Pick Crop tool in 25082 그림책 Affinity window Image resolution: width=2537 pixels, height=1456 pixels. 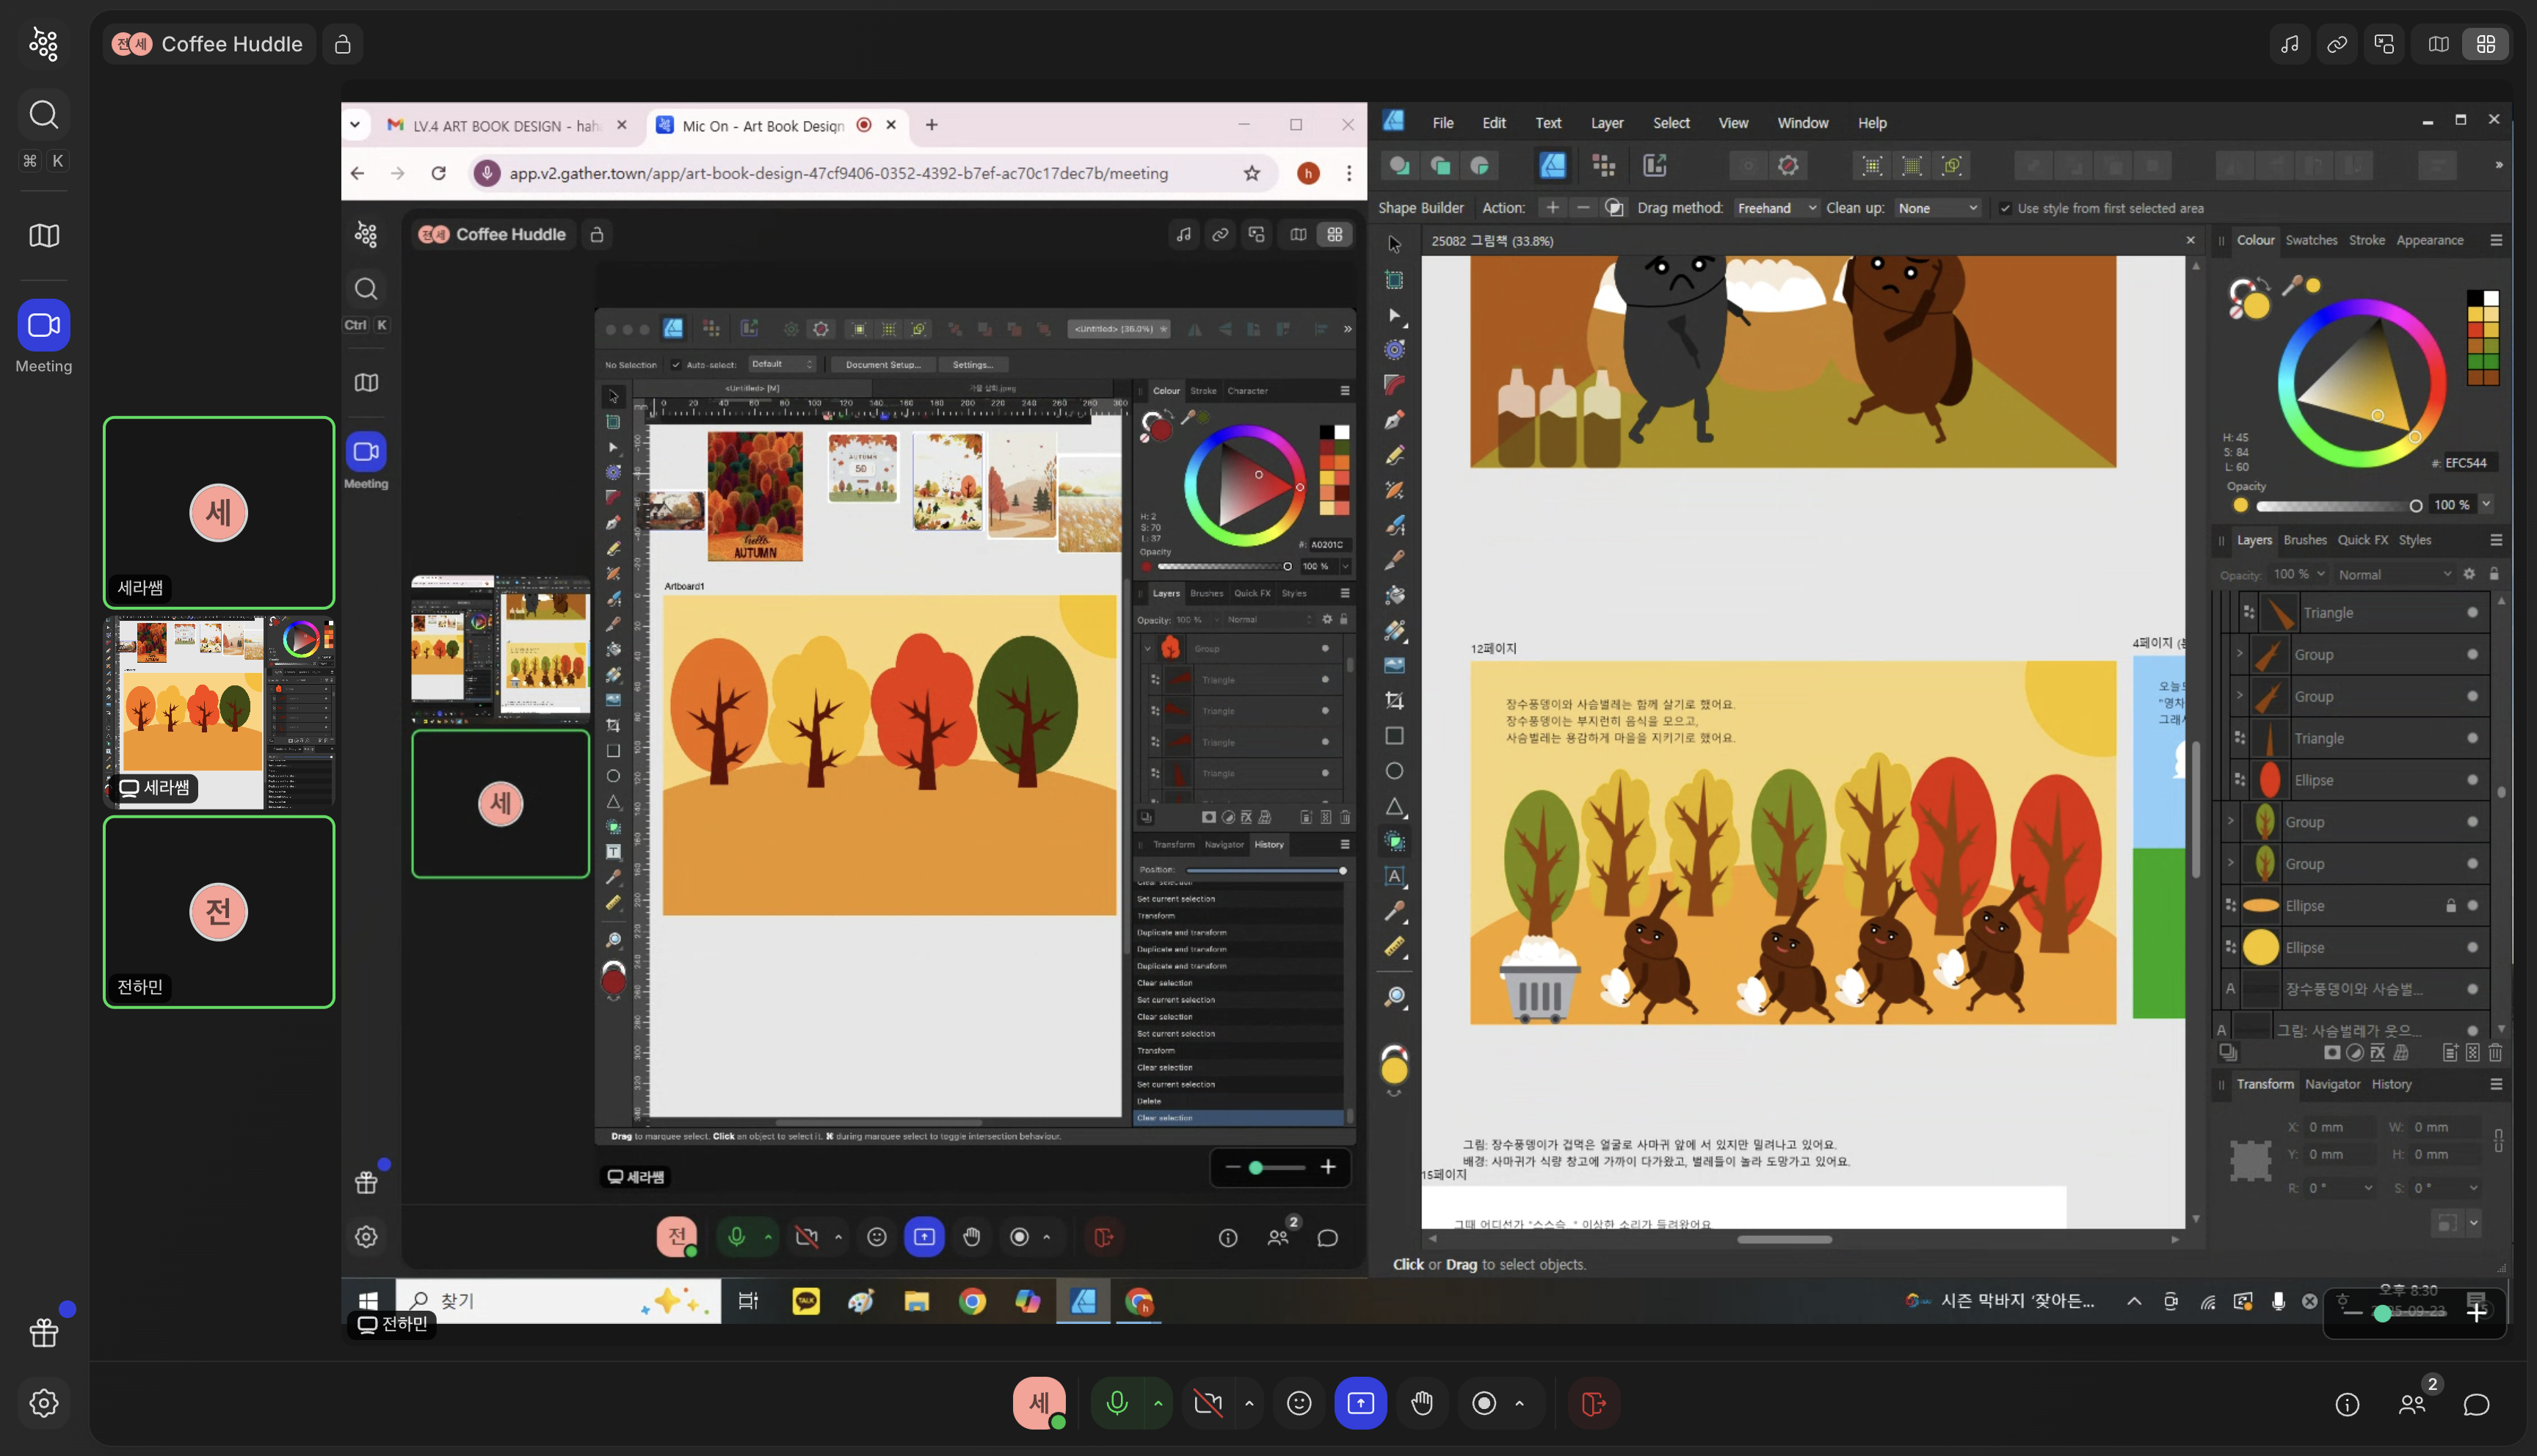(1394, 700)
